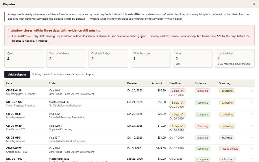Remove case CB-26-0377 row
The height and width of the screenshot is (162, 259).
pyautogui.click(x=251, y=148)
